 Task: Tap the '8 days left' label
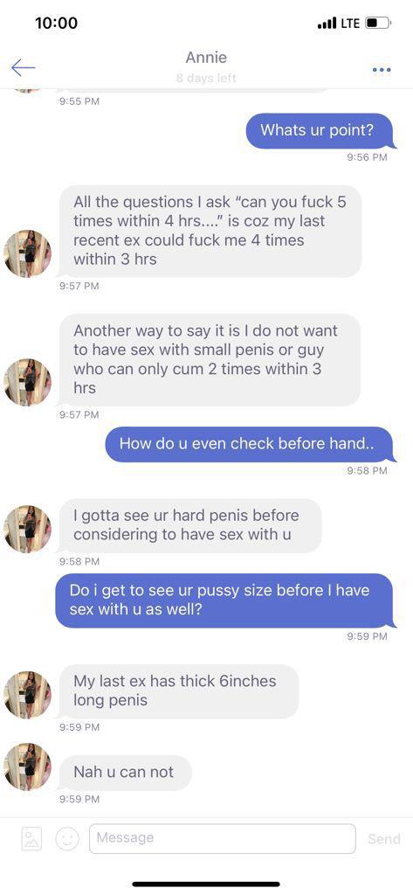(x=206, y=78)
